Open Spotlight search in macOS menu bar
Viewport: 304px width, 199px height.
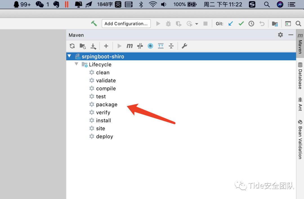[x=267, y=4]
